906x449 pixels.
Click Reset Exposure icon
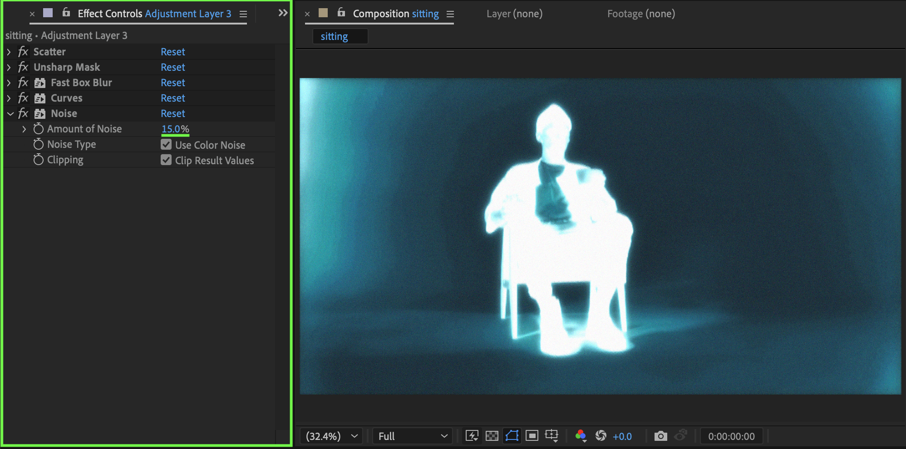(x=601, y=436)
